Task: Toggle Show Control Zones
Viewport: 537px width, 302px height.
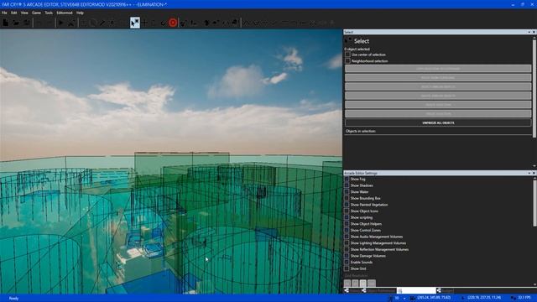Action: coord(347,230)
